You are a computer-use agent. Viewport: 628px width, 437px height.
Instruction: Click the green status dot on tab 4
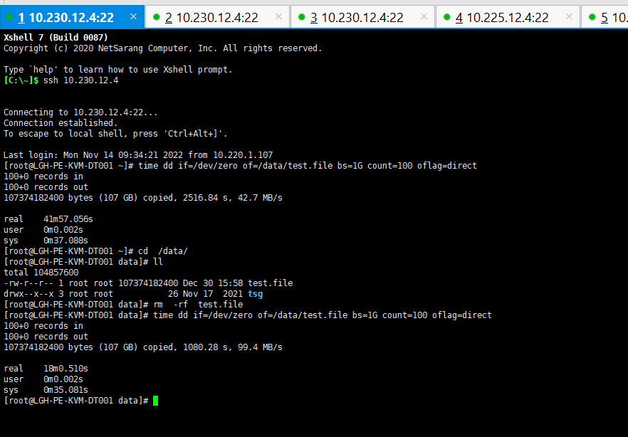447,17
